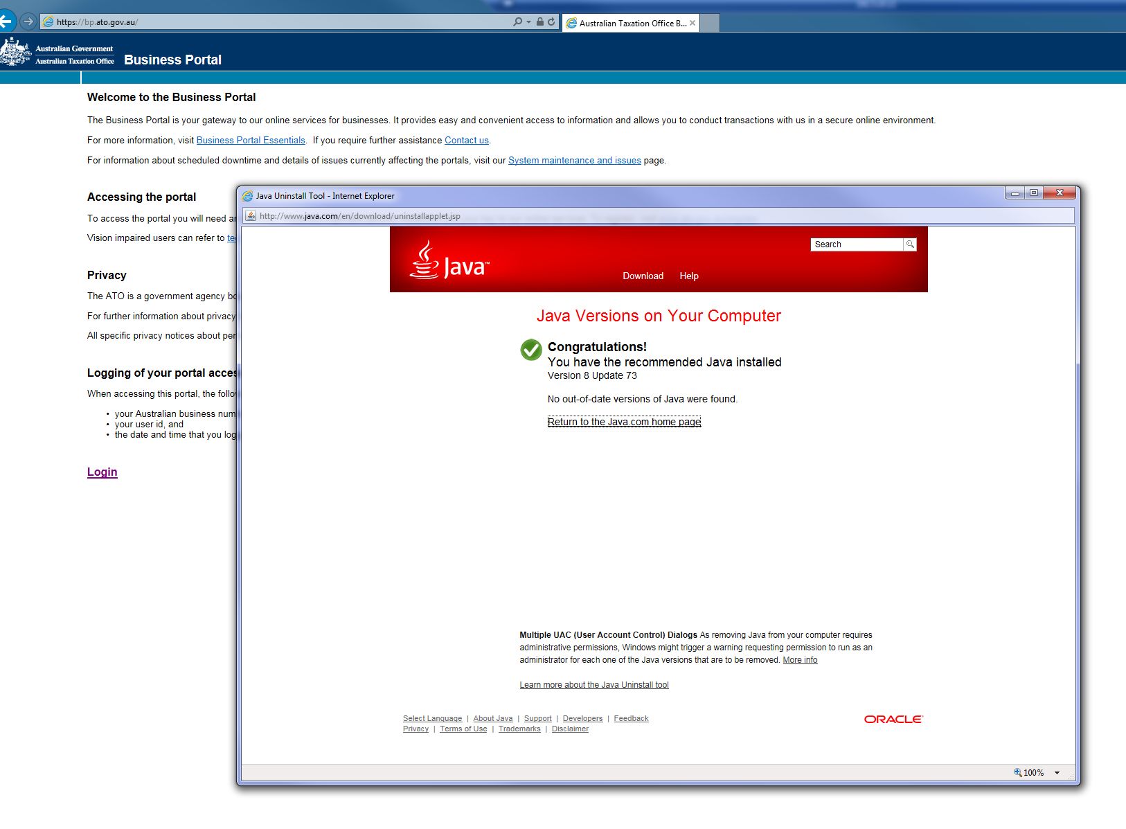Click the refresh page icon
This screenshot has height=829, width=1126.
click(551, 21)
